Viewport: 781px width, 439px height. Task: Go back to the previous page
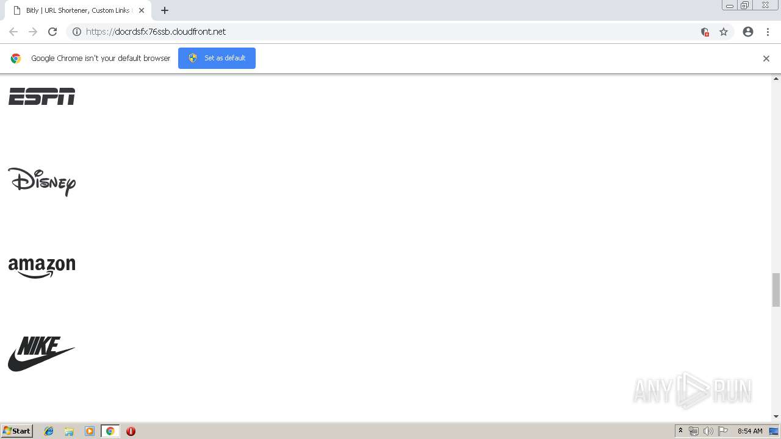pos(13,32)
